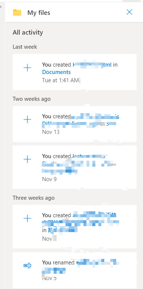Click the All activity heading
The image size is (143, 289).
[28, 32]
